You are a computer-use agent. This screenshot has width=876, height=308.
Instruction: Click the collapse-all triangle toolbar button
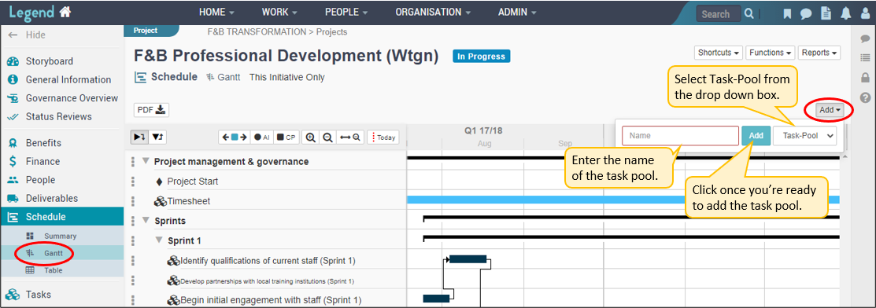pyautogui.click(x=157, y=137)
